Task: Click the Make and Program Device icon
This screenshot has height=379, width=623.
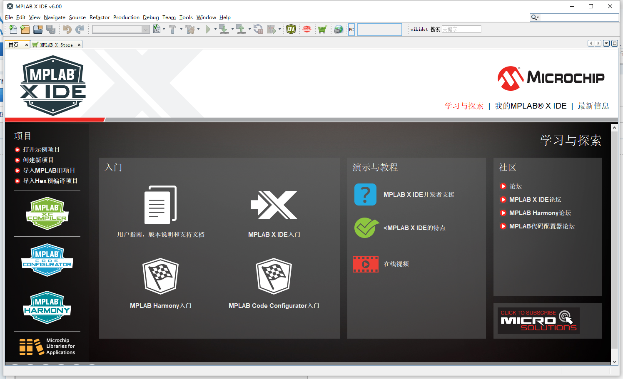Action: click(x=224, y=29)
